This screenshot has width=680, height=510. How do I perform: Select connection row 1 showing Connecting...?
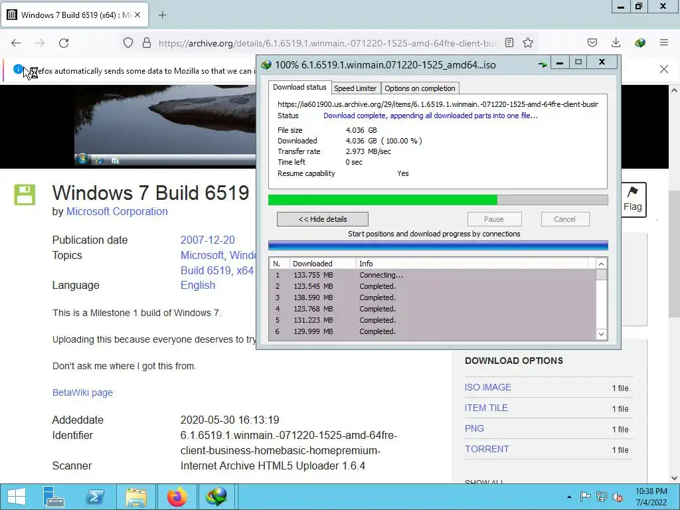pos(433,275)
